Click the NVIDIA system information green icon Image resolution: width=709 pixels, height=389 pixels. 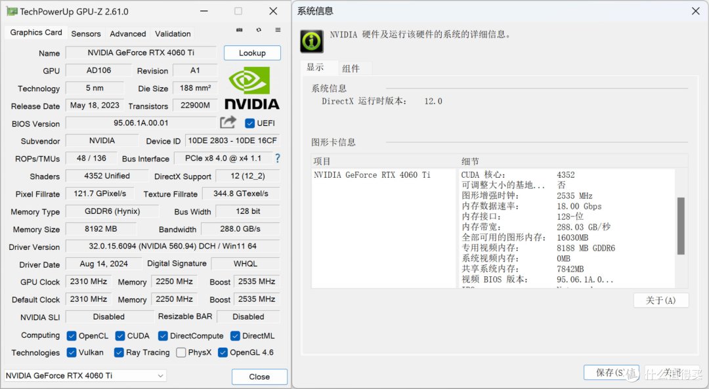312,41
